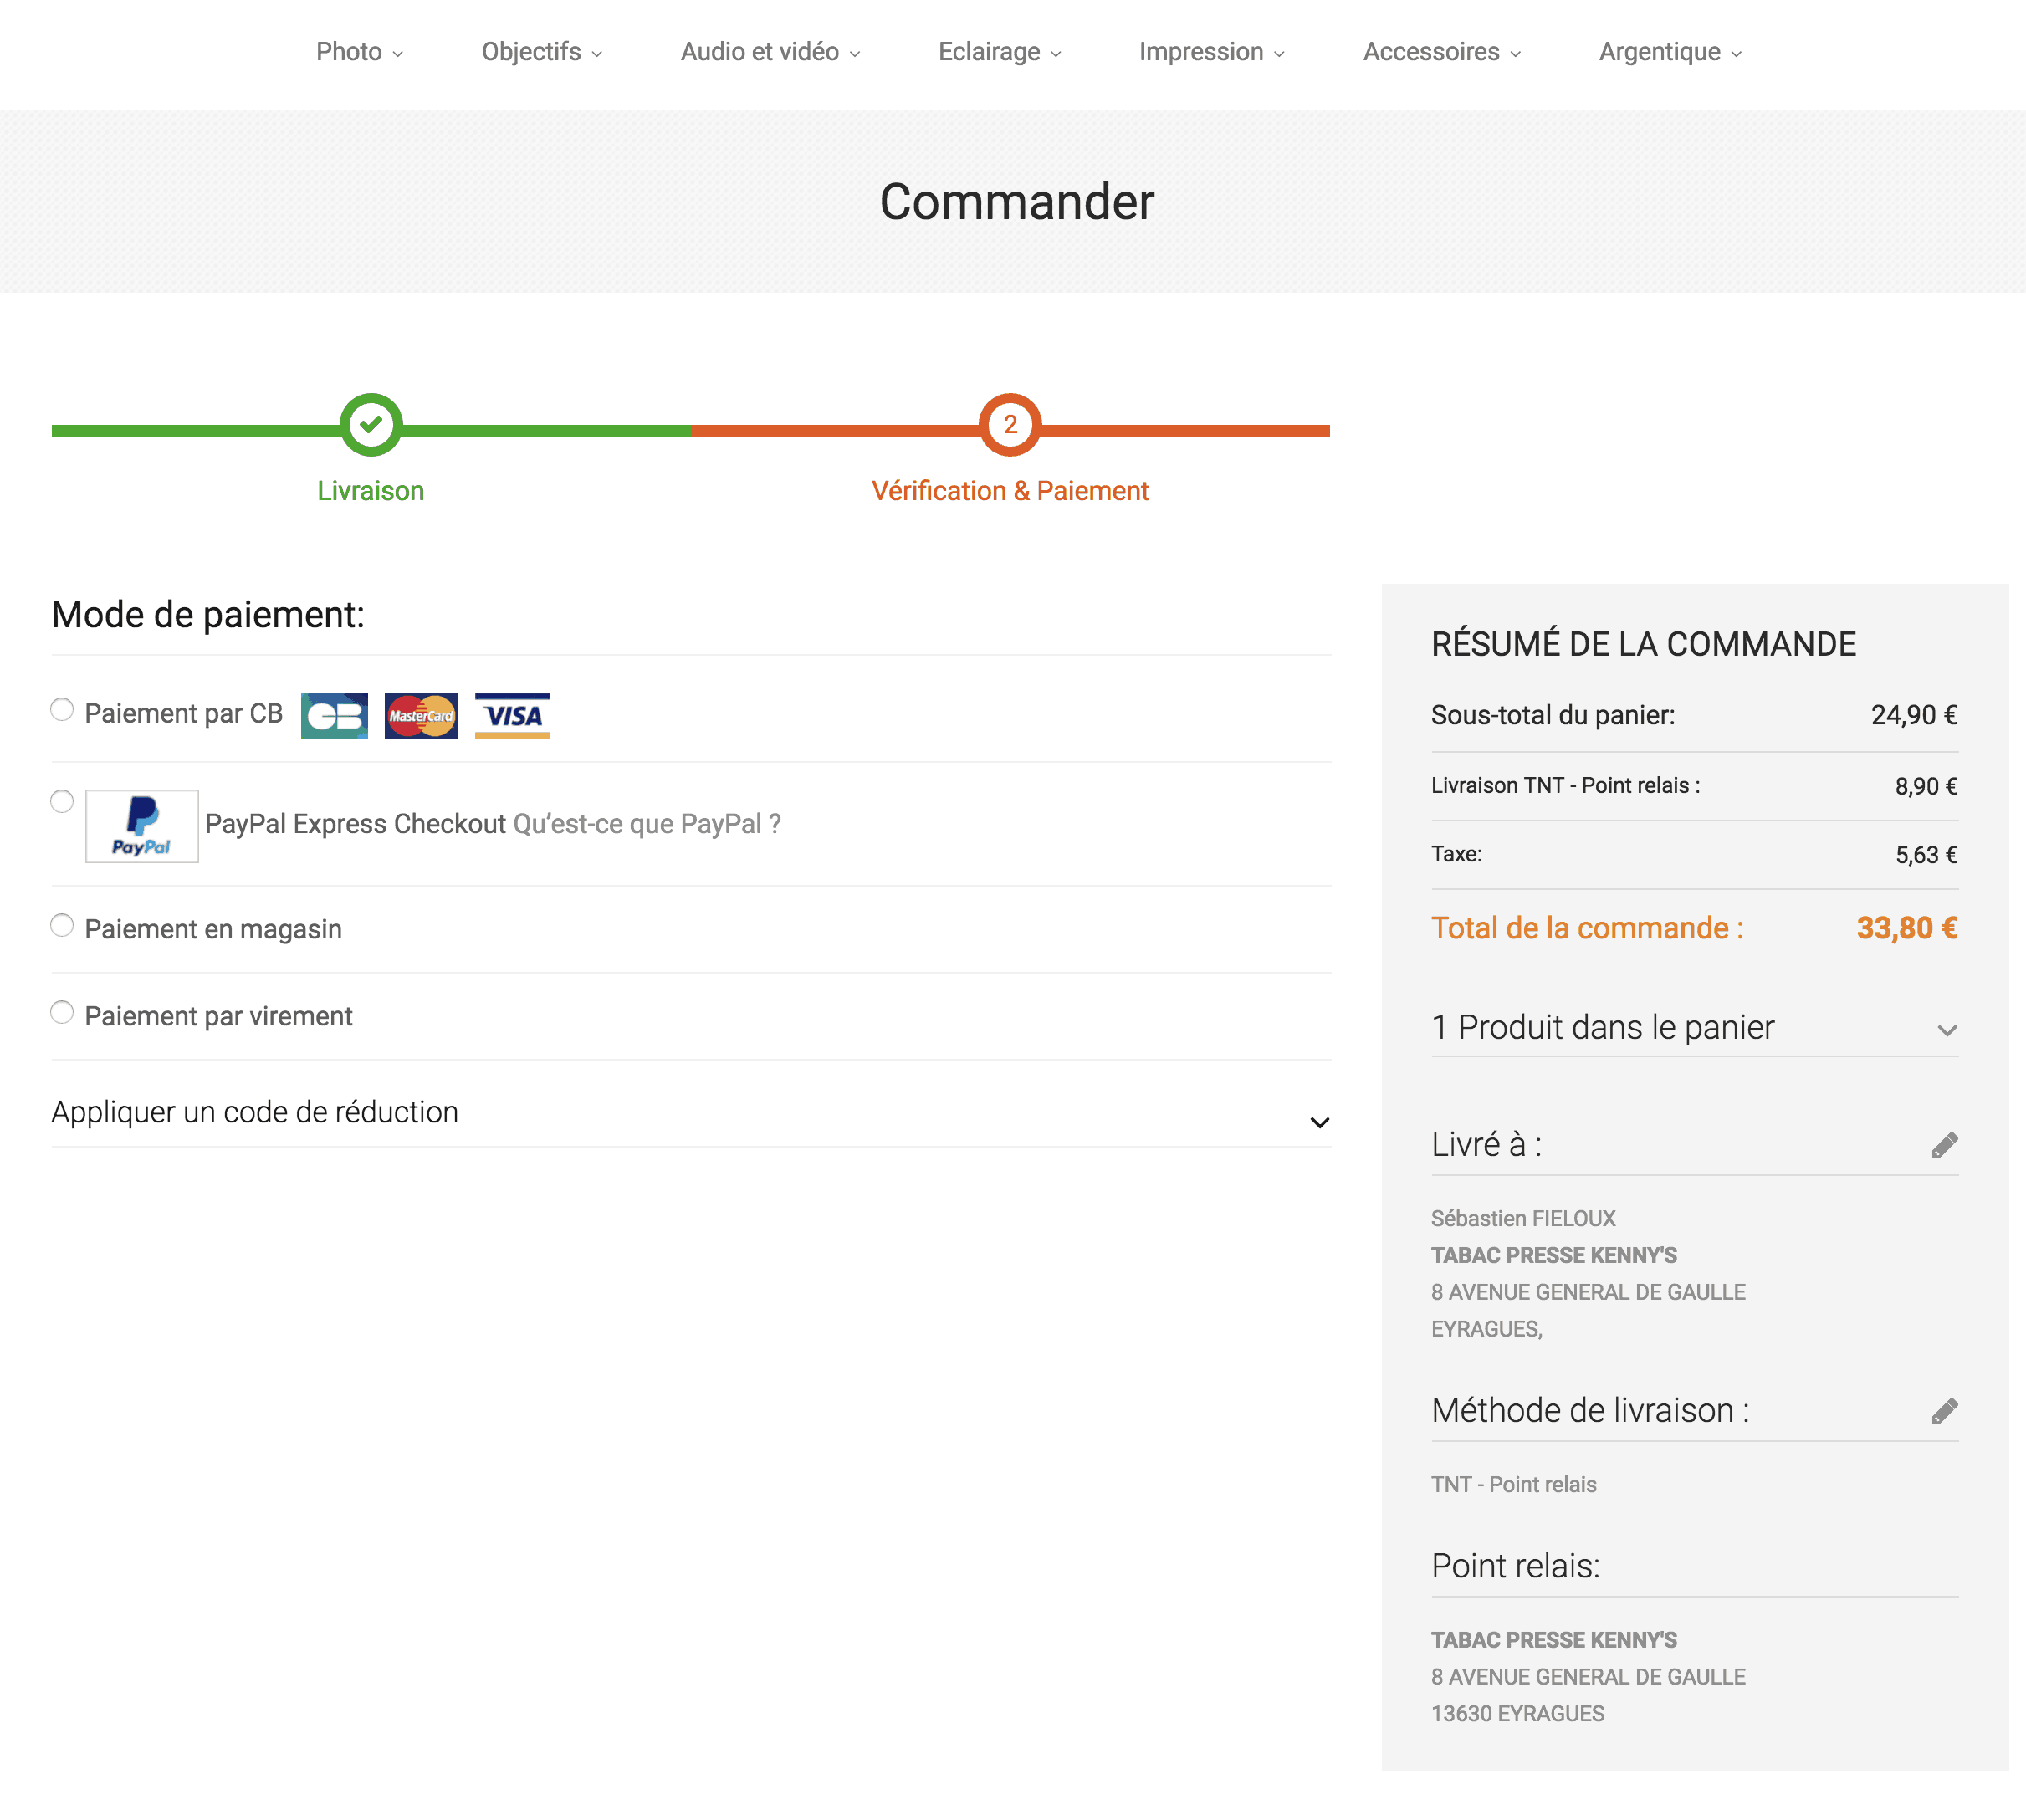Screen dimensions: 2026x1820
Task: Choose Paiement par virement radio option
Action: (x=62, y=1013)
